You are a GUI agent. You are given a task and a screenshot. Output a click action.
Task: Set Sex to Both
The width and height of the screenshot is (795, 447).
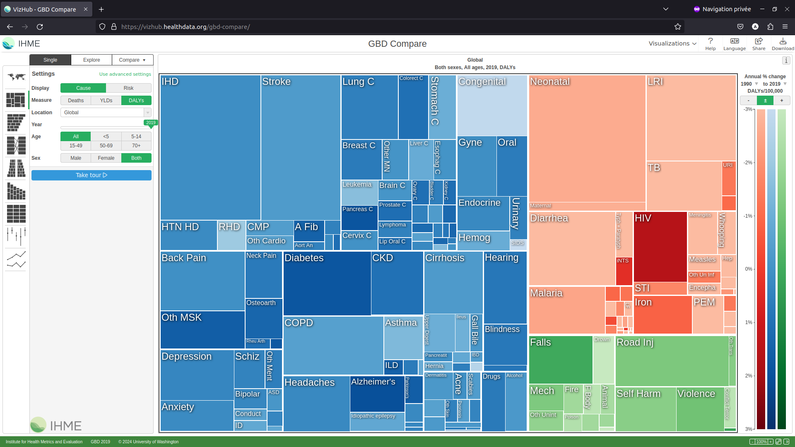coord(136,158)
